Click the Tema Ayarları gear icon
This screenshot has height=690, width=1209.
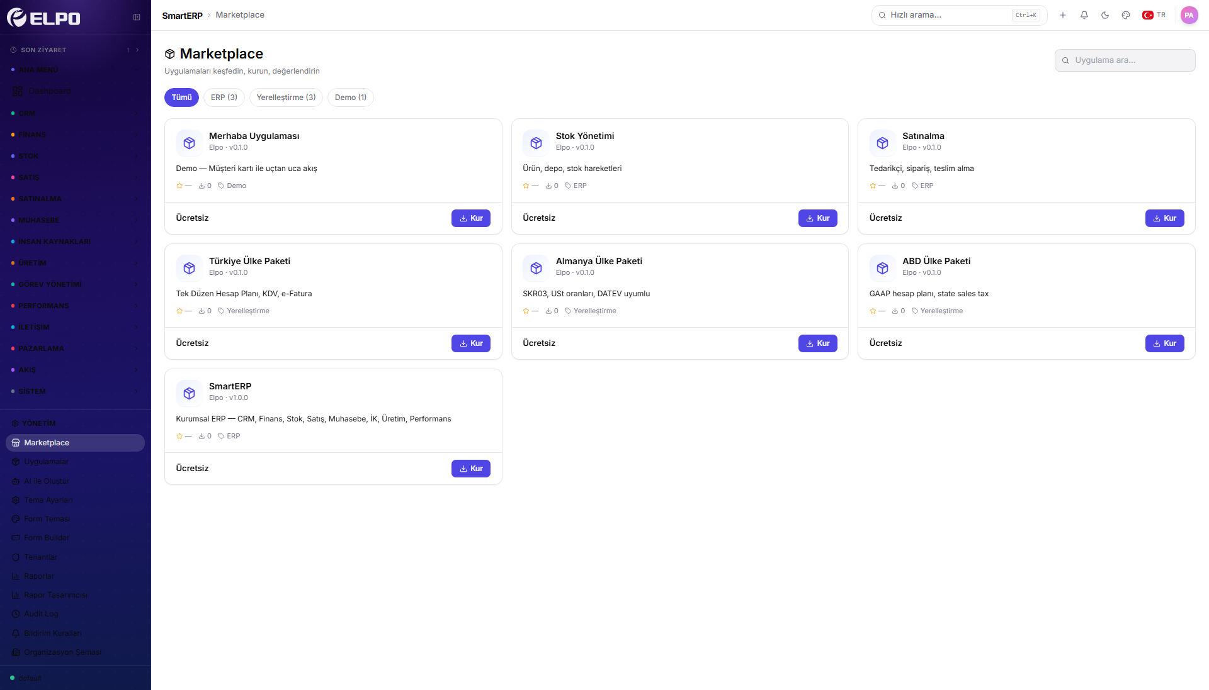16,500
